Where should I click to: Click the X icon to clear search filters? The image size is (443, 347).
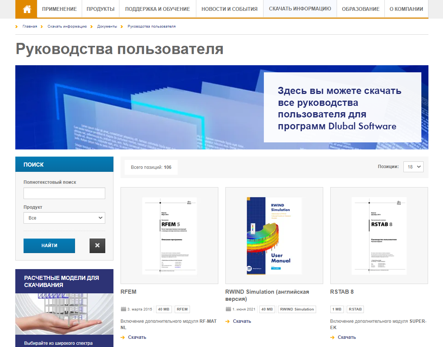(x=97, y=246)
